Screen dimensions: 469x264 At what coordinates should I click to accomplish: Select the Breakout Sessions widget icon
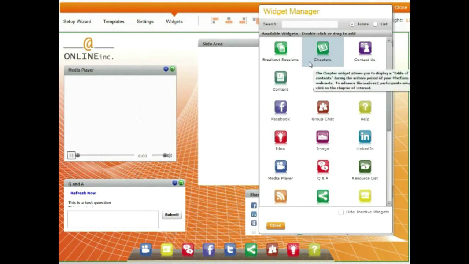click(281, 48)
